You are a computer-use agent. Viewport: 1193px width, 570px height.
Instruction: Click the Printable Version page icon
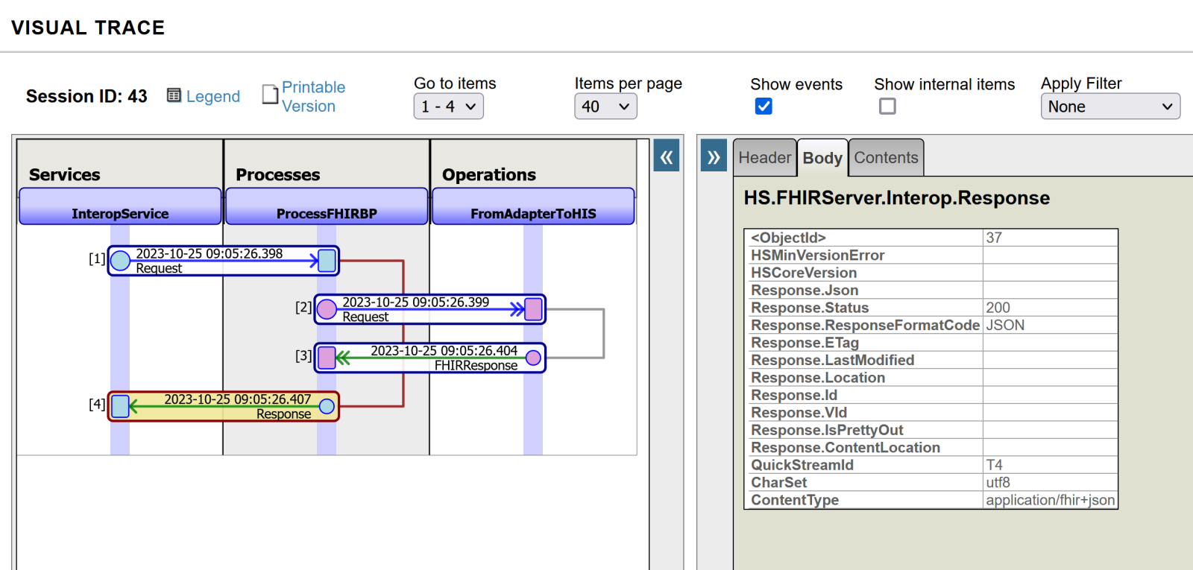270,95
